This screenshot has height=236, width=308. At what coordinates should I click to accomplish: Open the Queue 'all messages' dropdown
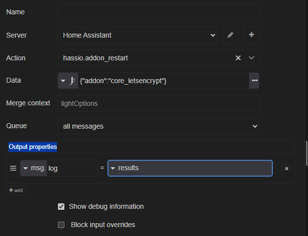pyautogui.click(x=158, y=126)
